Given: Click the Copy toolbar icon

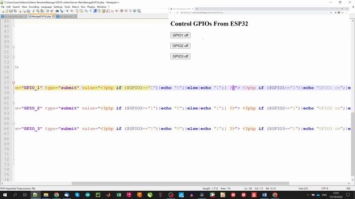Looking at the screenshot, I should (38, 11).
